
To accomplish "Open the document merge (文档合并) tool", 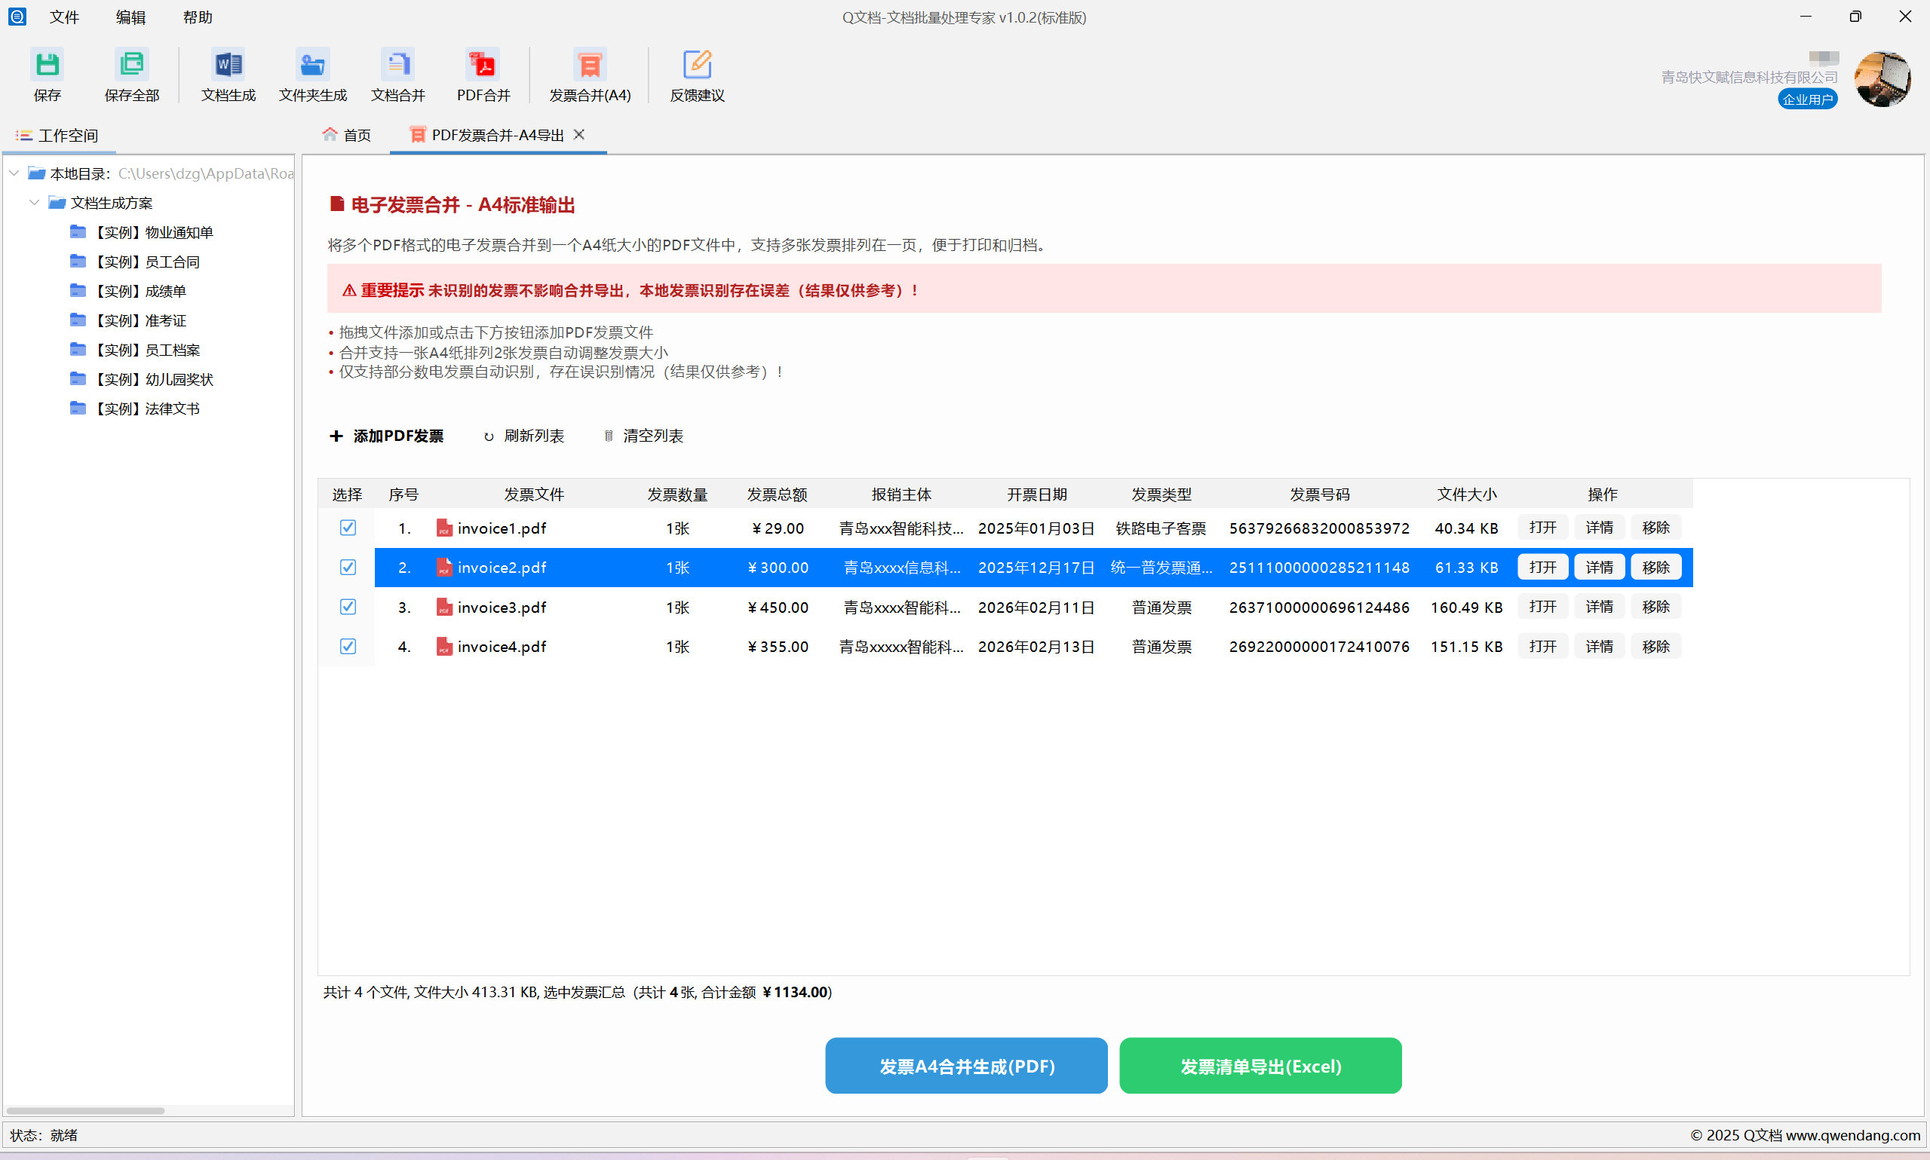I will (397, 66).
